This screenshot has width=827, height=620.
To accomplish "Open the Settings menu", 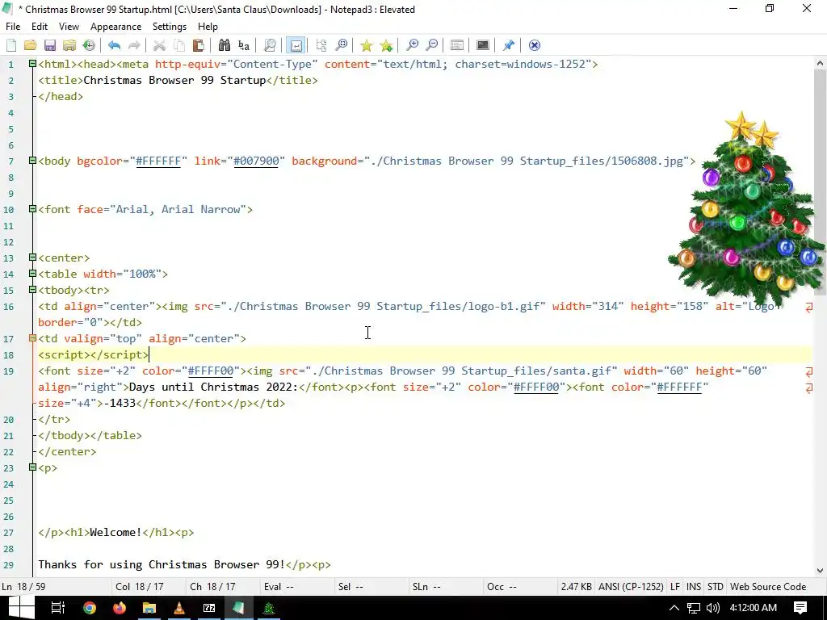I will point(170,27).
